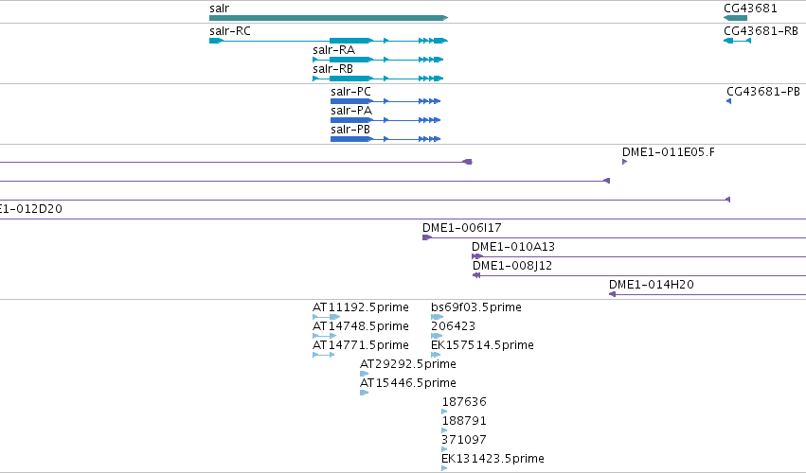Click the 187636 label
This screenshot has width=806, height=473.
point(464,402)
